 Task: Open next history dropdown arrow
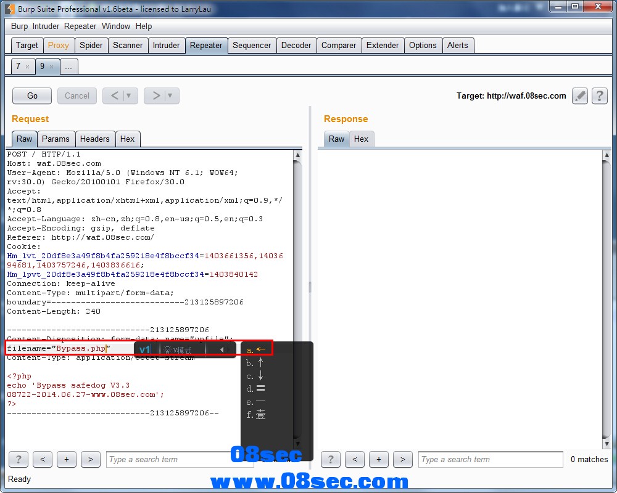click(x=171, y=96)
